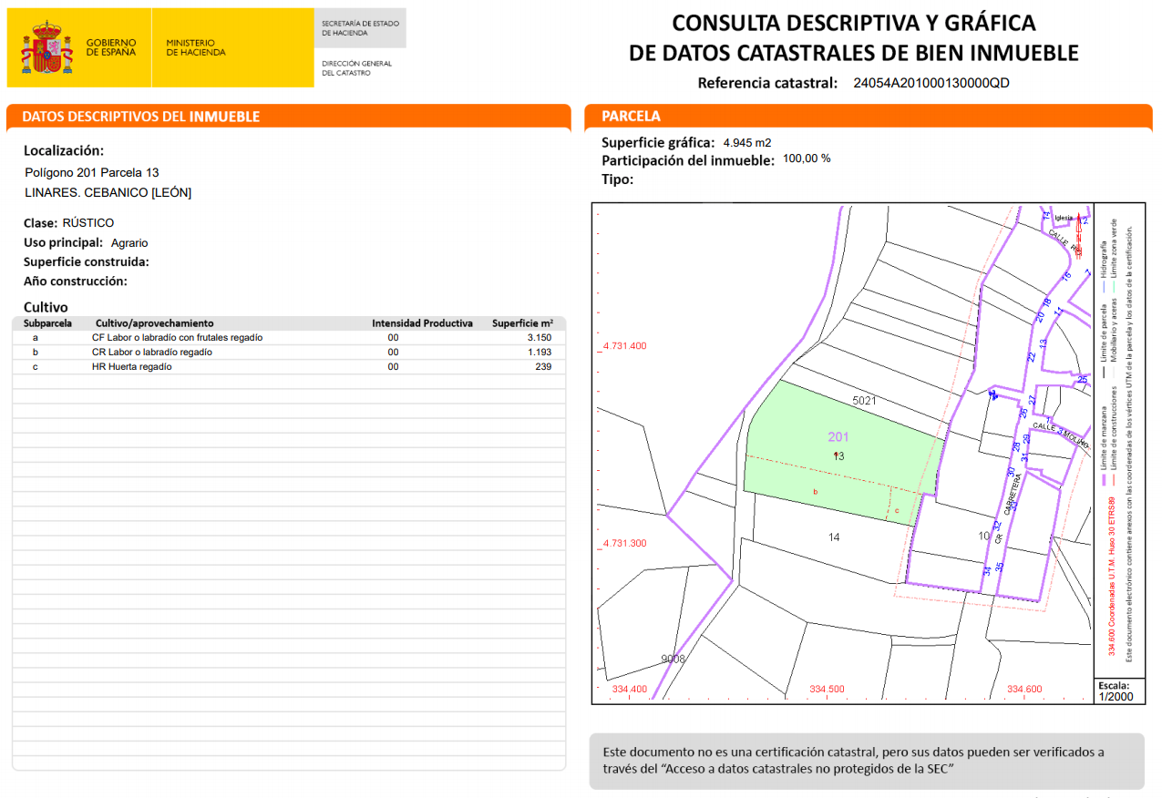Click the '334.500' coordinate label
The height and width of the screenshot is (798, 1162).
[828, 689]
